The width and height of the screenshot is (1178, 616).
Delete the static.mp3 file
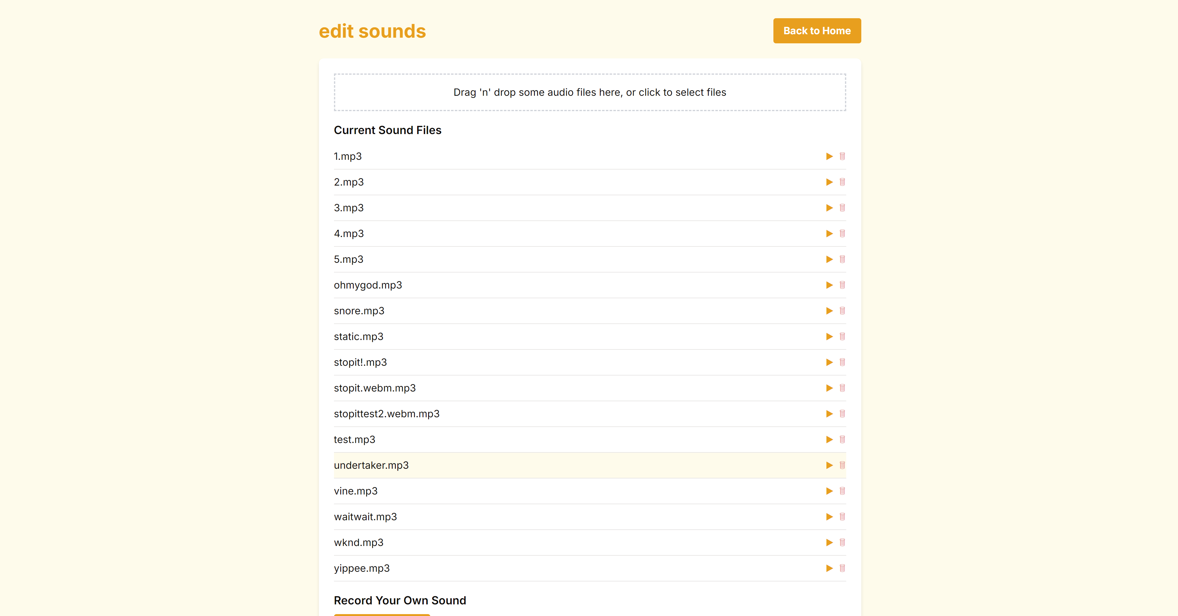pos(842,337)
